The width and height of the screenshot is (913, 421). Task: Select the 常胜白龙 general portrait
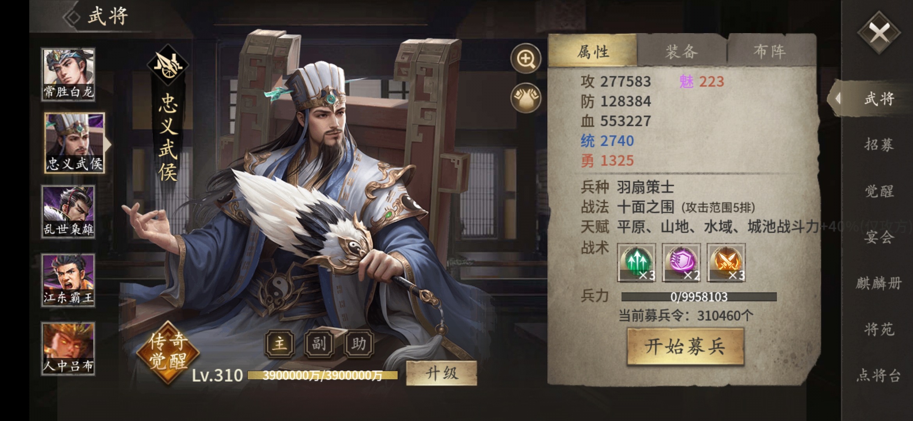point(68,74)
